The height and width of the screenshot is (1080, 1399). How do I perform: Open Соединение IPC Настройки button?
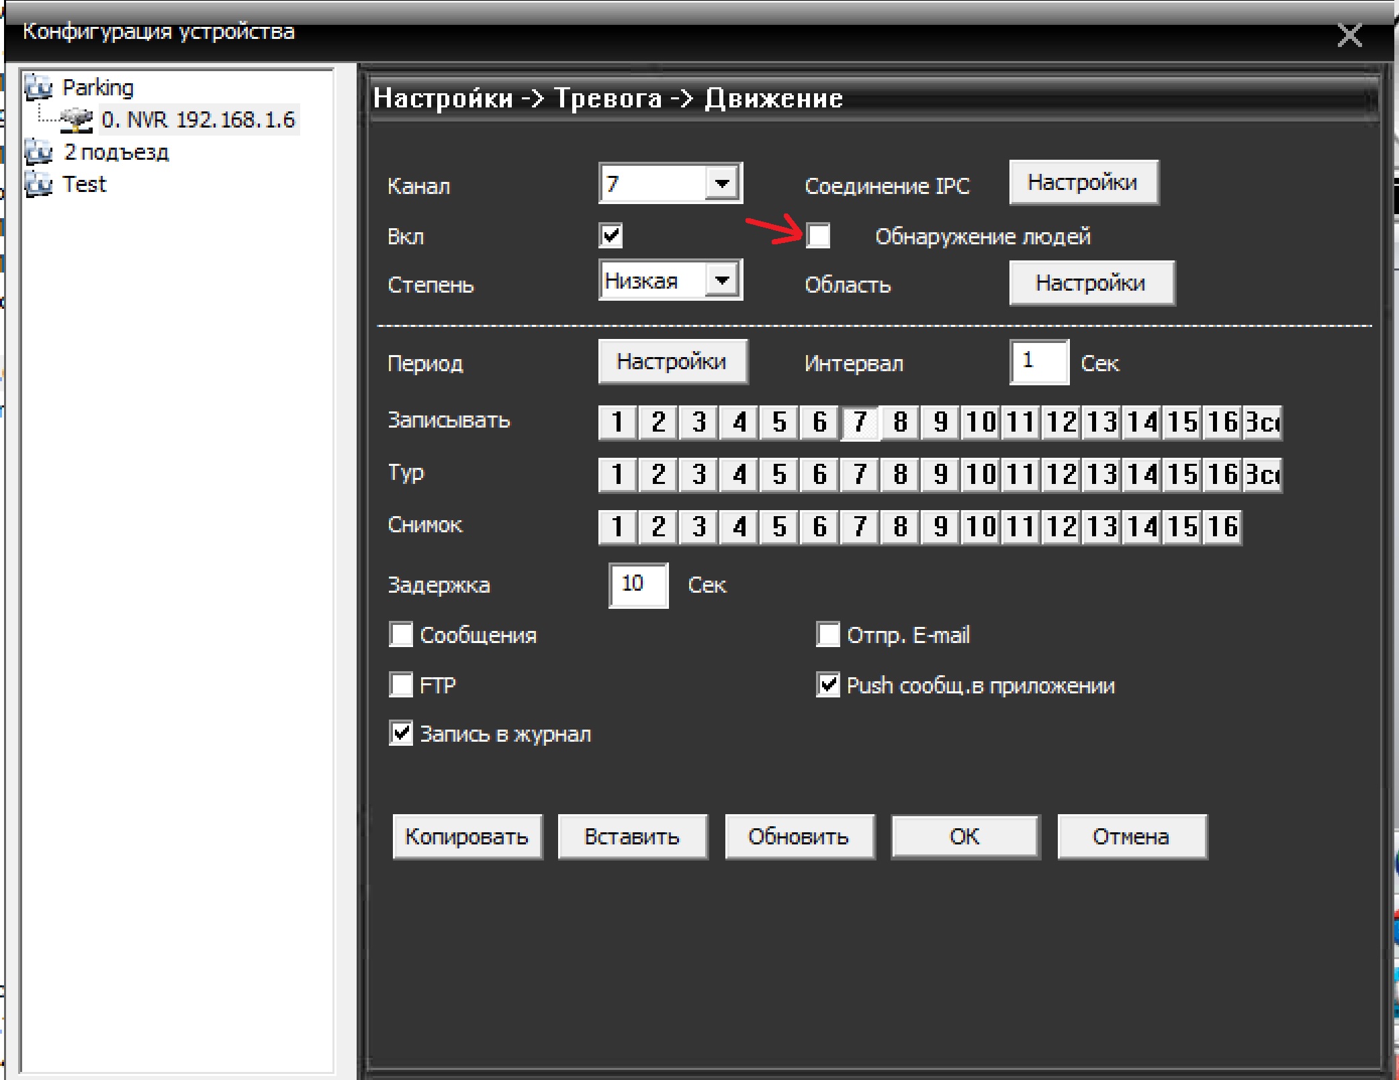click(x=1083, y=183)
